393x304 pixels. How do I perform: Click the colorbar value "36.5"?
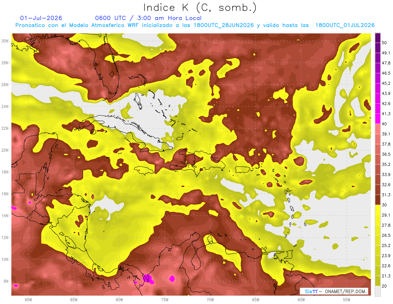(x=386, y=154)
